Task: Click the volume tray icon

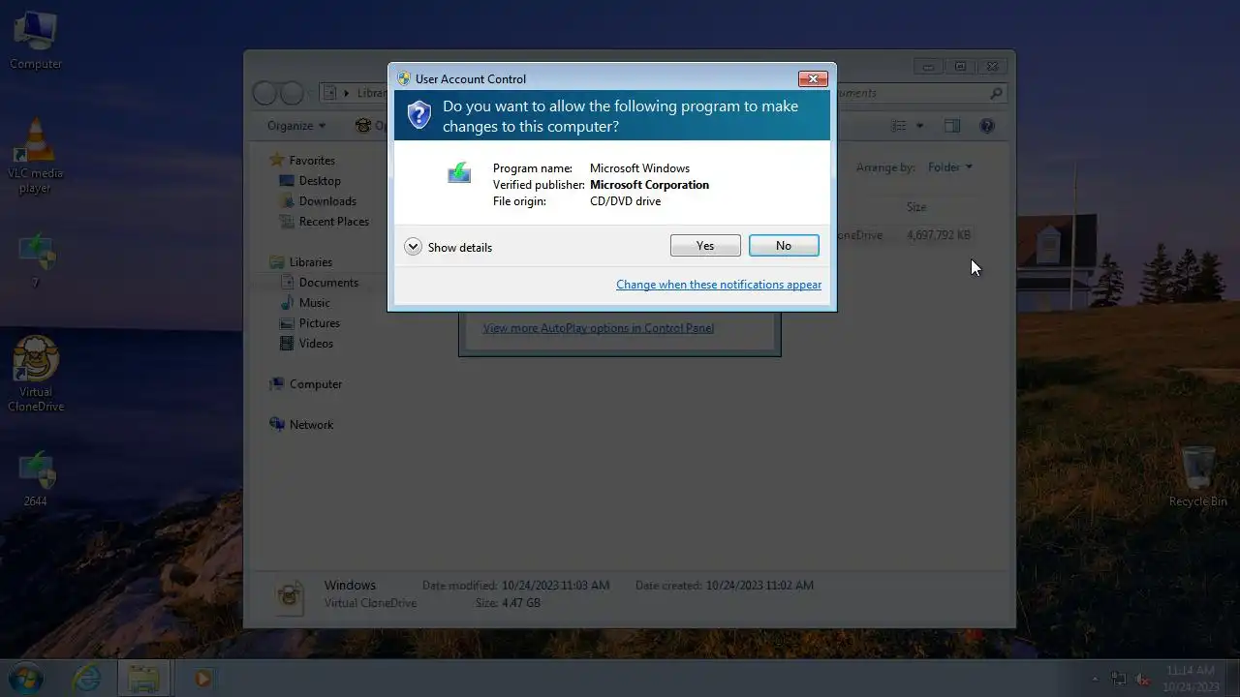Action: [1142, 679]
